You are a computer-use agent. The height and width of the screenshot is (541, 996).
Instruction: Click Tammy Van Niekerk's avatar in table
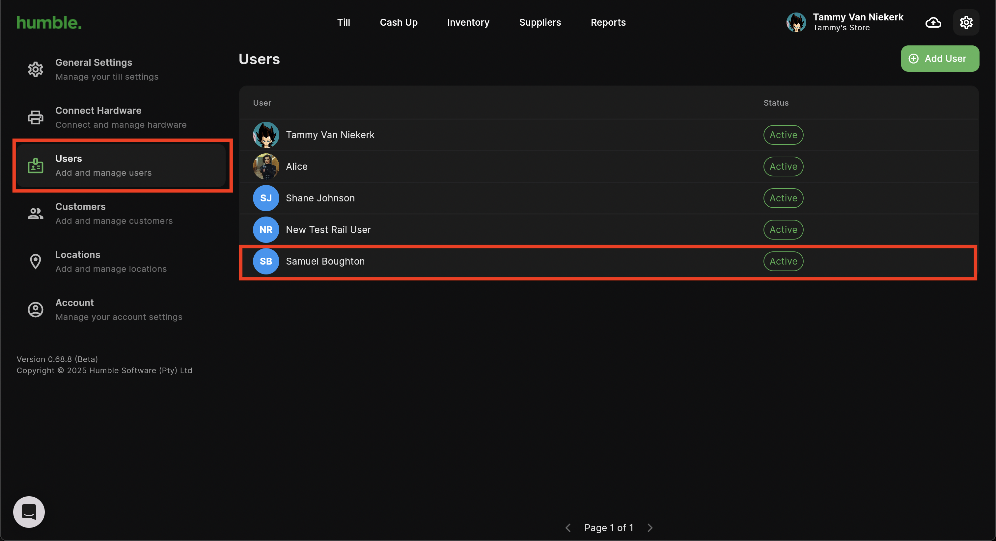coord(266,135)
